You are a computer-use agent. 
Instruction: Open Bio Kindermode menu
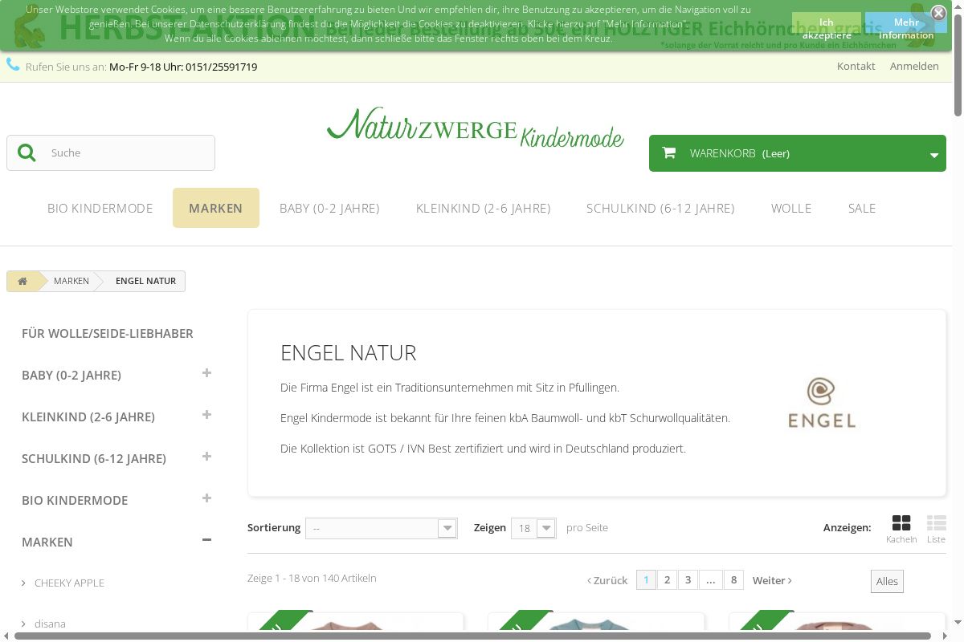tap(100, 208)
